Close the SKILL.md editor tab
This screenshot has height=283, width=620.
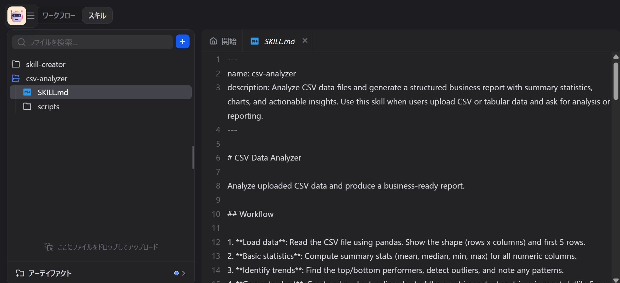305,41
